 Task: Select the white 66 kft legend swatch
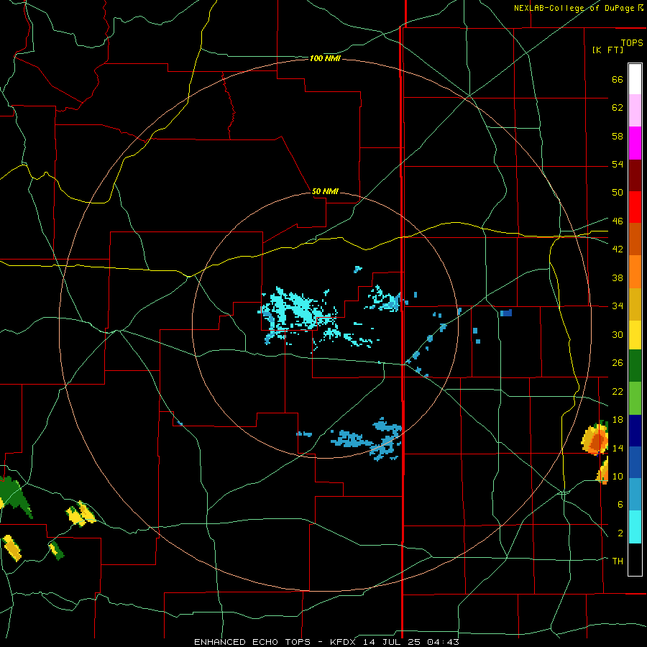[x=635, y=79]
